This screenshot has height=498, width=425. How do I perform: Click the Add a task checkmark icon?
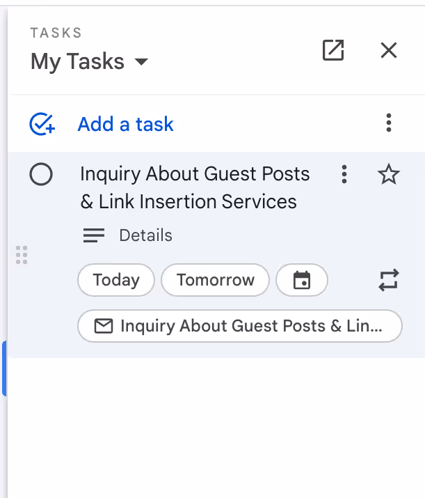point(42,124)
